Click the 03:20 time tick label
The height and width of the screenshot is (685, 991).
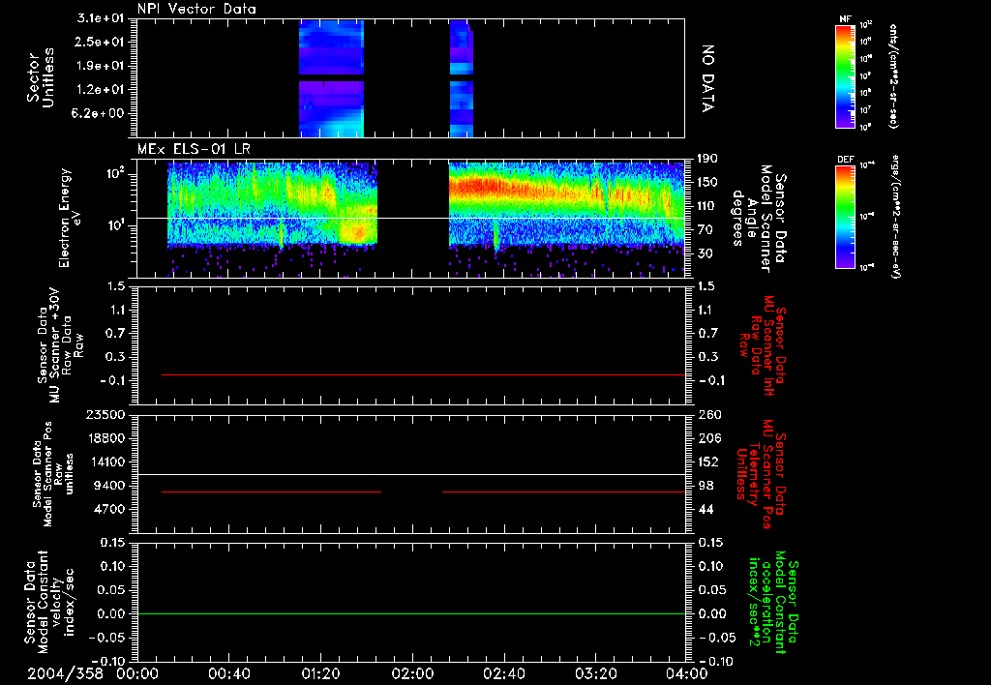pyautogui.click(x=595, y=673)
